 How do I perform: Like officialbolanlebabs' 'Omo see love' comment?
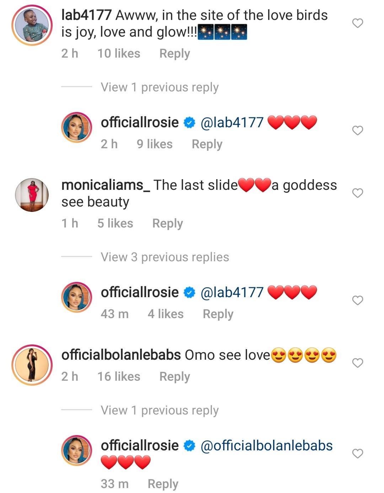pyautogui.click(x=357, y=363)
